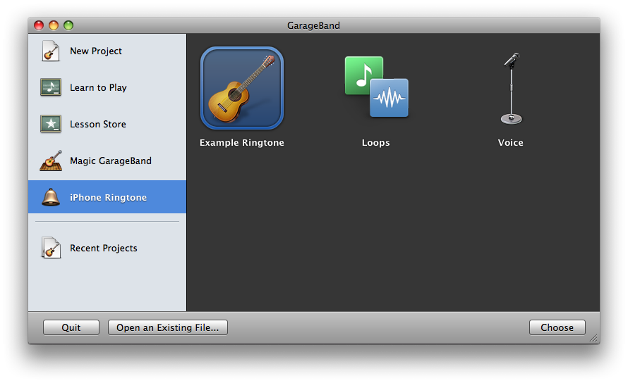The height and width of the screenshot is (383, 628).
Task: Click the green zoom window button
Action: click(x=68, y=25)
